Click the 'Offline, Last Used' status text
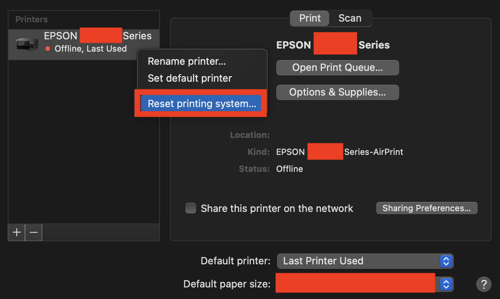 click(91, 49)
